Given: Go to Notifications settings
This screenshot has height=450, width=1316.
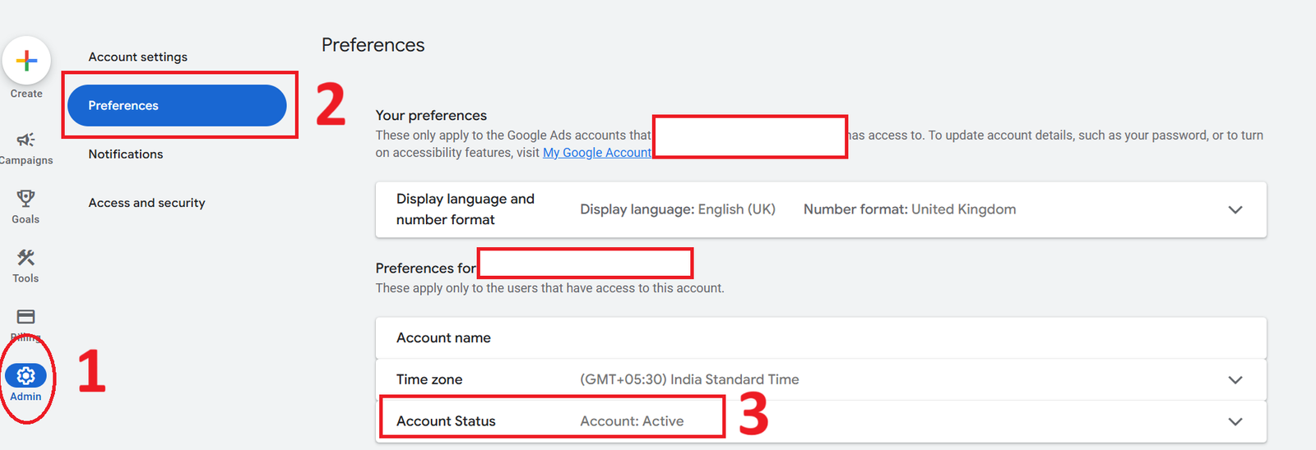Looking at the screenshot, I should tap(126, 154).
